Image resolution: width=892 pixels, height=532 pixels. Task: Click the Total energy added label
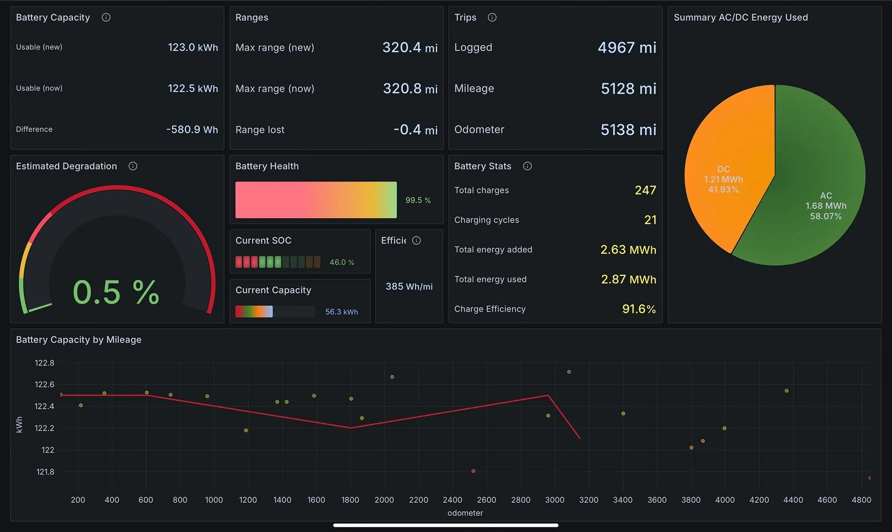(493, 250)
